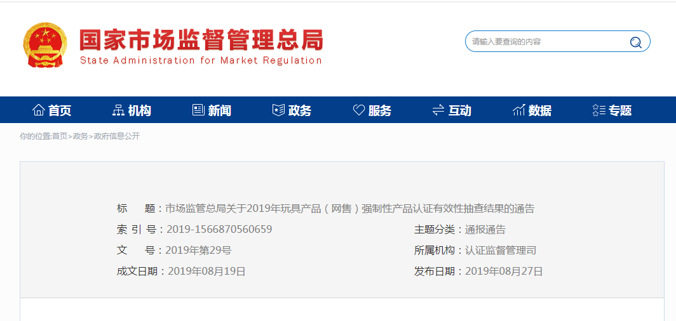Click the 发布日期 value 2019年08月27日
Viewport: 676px width, 321px height.
tap(504, 271)
